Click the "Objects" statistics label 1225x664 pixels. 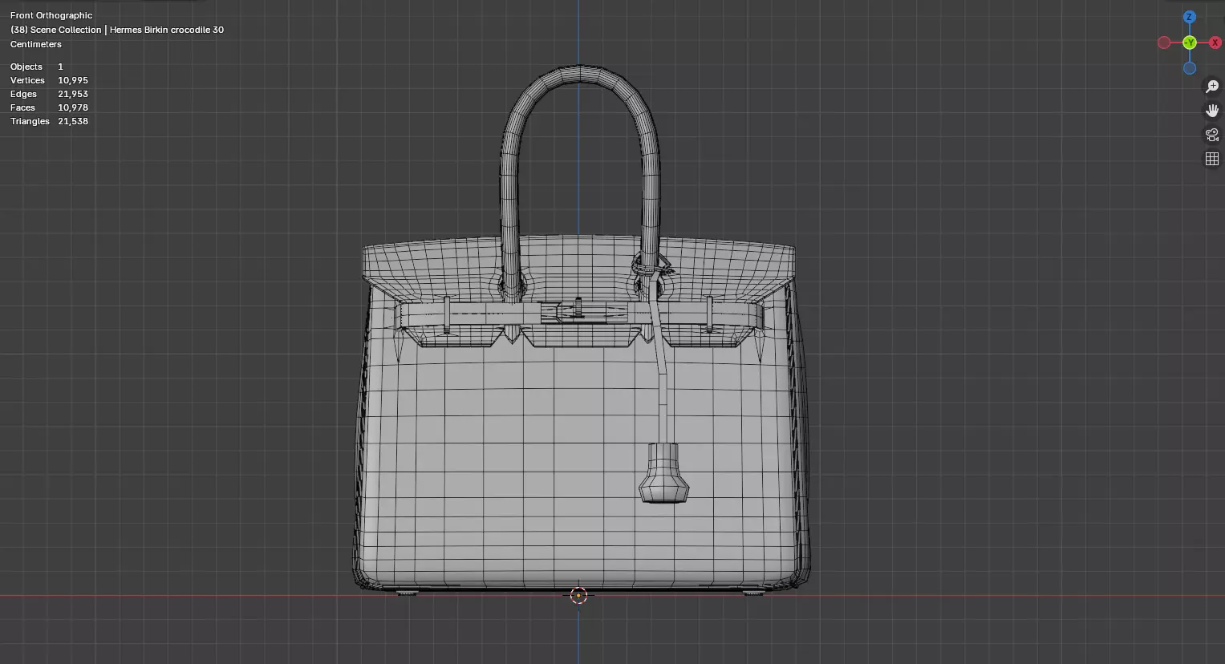26,67
